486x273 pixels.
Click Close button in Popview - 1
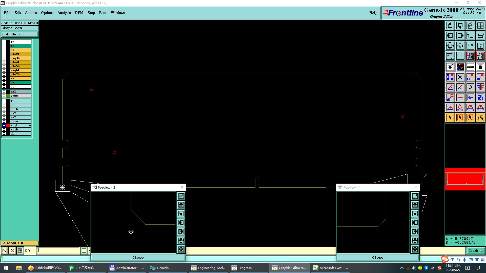coord(378,257)
